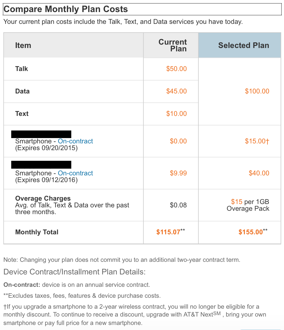Click the $15 per 1GB Overage Pack

coord(248,205)
